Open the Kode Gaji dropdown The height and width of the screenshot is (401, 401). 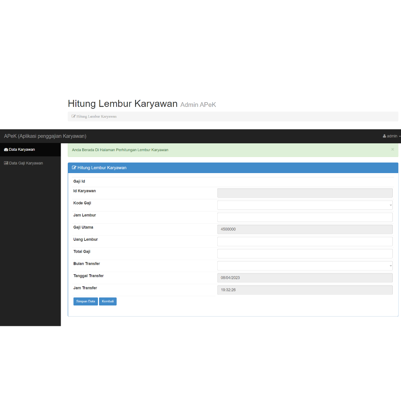tap(305, 205)
